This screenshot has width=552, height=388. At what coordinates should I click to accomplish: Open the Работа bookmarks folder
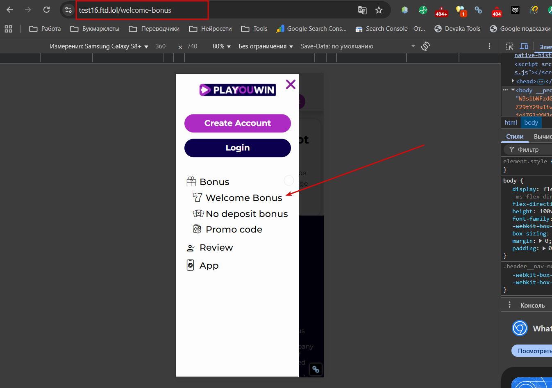point(45,29)
